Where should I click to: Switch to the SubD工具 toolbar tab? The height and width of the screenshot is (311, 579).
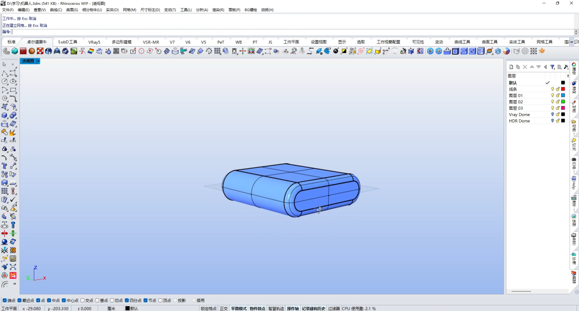coord(68,42)
